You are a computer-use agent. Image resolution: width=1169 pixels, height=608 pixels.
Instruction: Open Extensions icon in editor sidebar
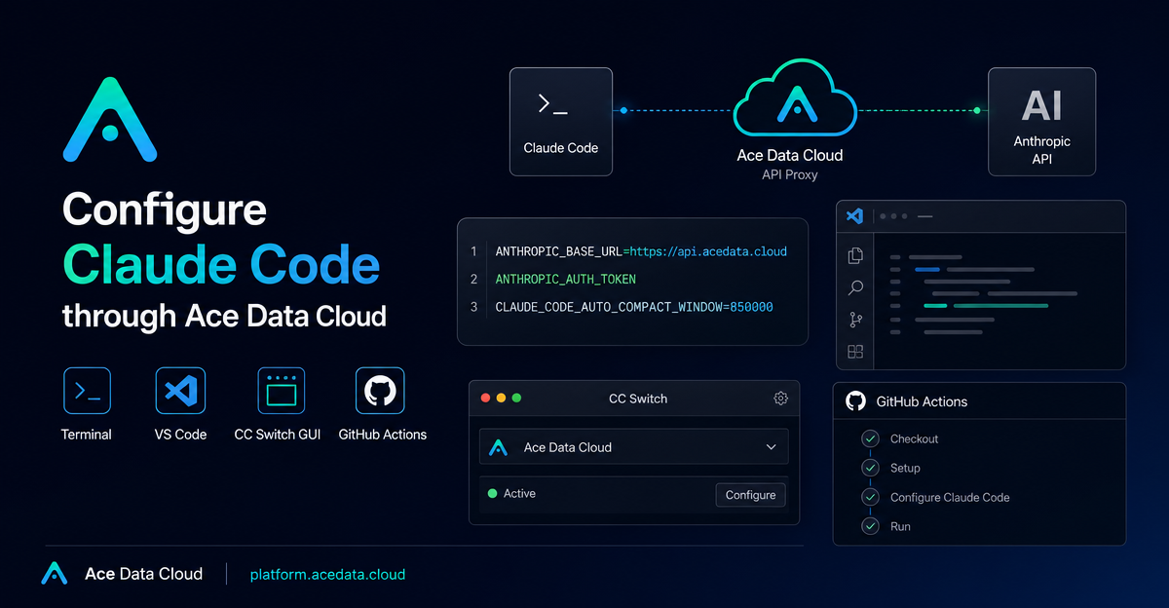pos(855,352)
